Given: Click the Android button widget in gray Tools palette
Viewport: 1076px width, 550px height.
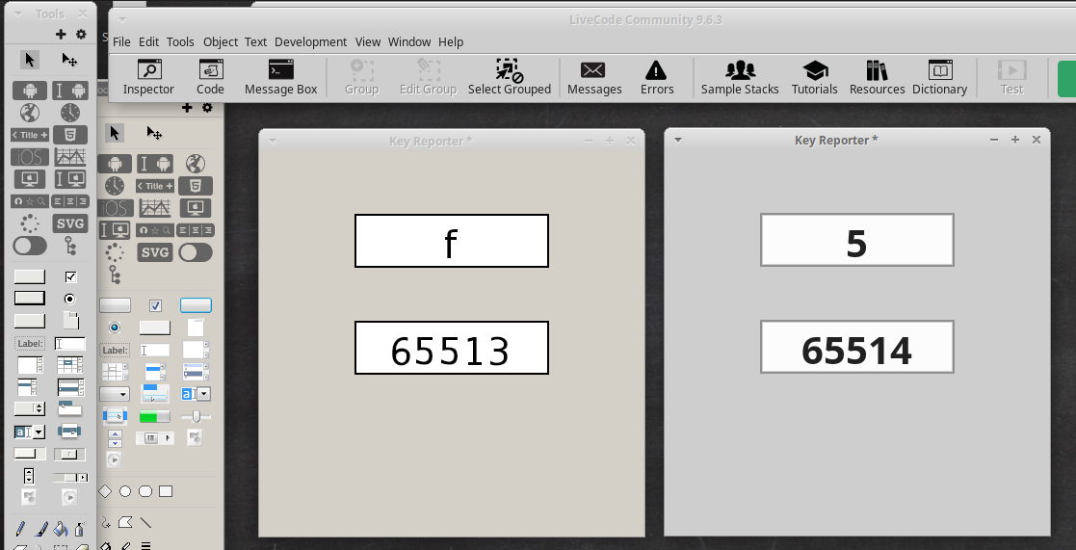Looking at the screenshot, I should (x=30, y=90).
